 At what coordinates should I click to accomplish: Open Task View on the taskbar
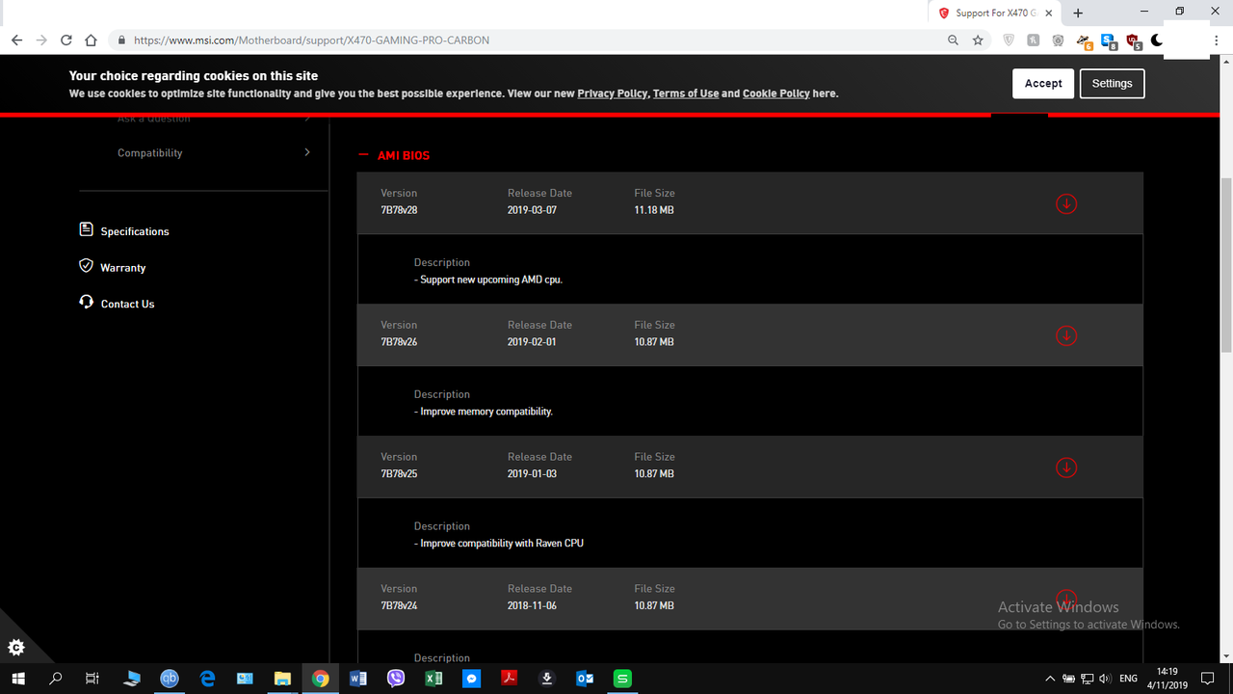[92, 679]
